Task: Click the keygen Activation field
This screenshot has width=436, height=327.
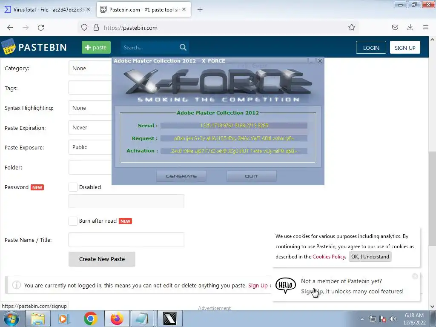Action: 234,151
